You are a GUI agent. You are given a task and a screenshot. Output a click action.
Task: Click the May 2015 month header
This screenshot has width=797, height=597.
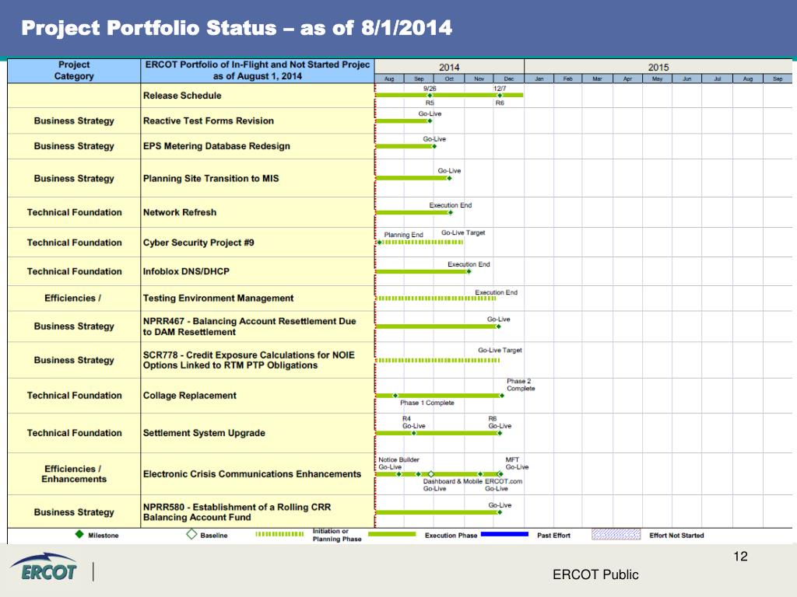657,79
